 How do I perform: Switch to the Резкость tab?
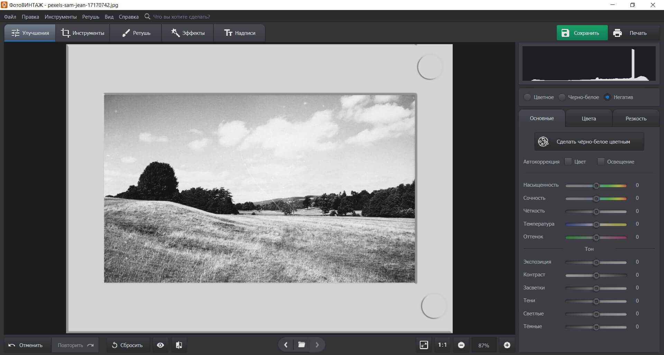[x=636, y=118]
